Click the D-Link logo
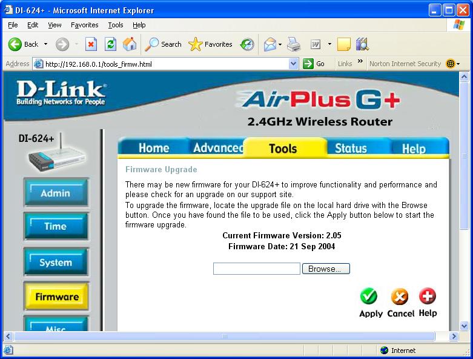 pyautogui.click(x=61, y=92)
